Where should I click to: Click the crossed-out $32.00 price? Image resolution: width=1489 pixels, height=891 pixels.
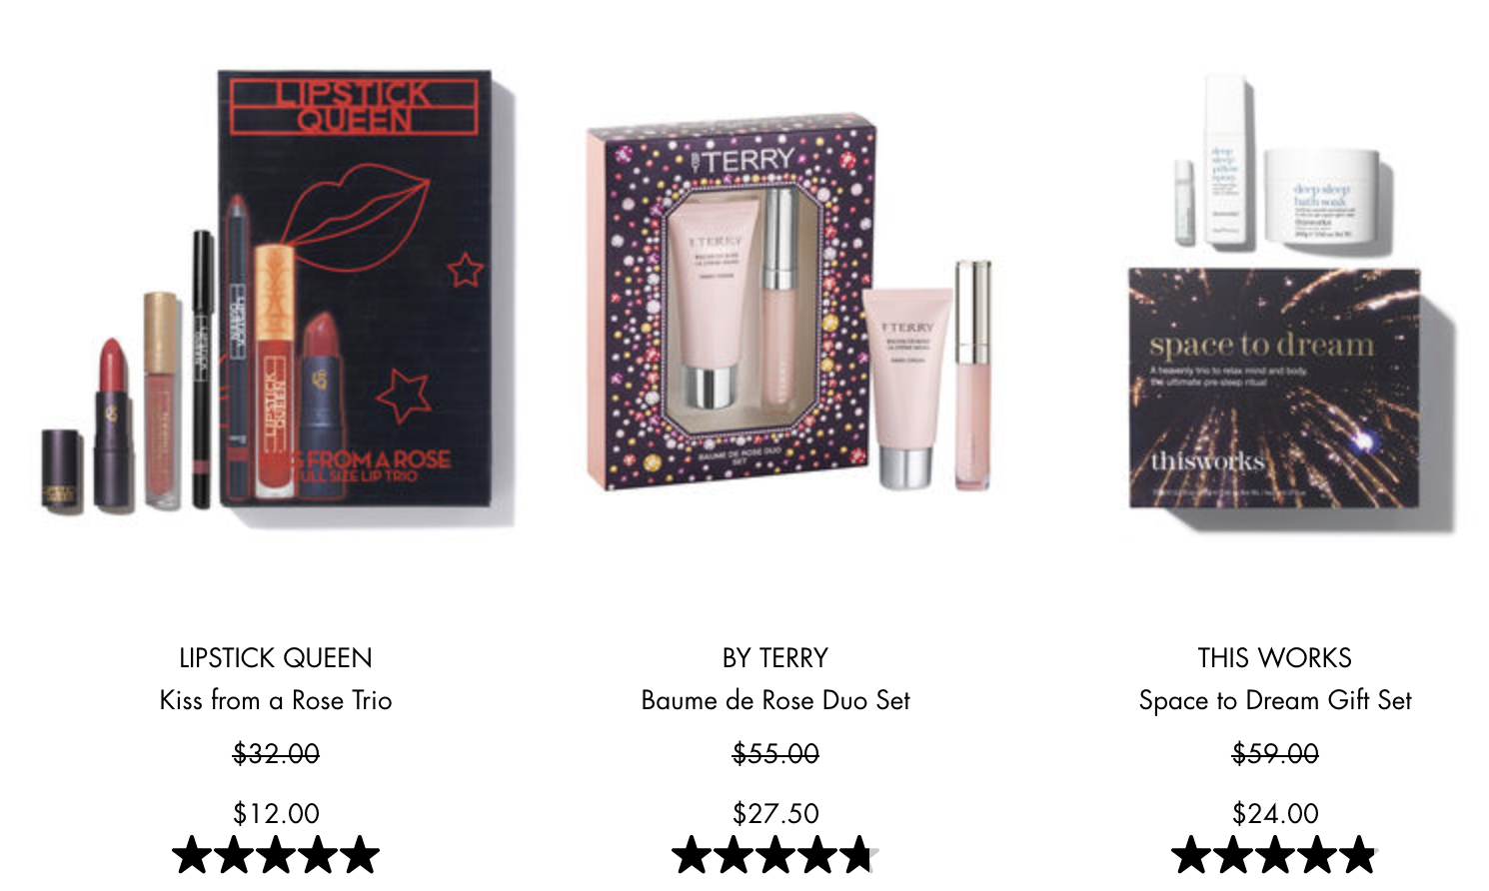click(x=276, y=753)
